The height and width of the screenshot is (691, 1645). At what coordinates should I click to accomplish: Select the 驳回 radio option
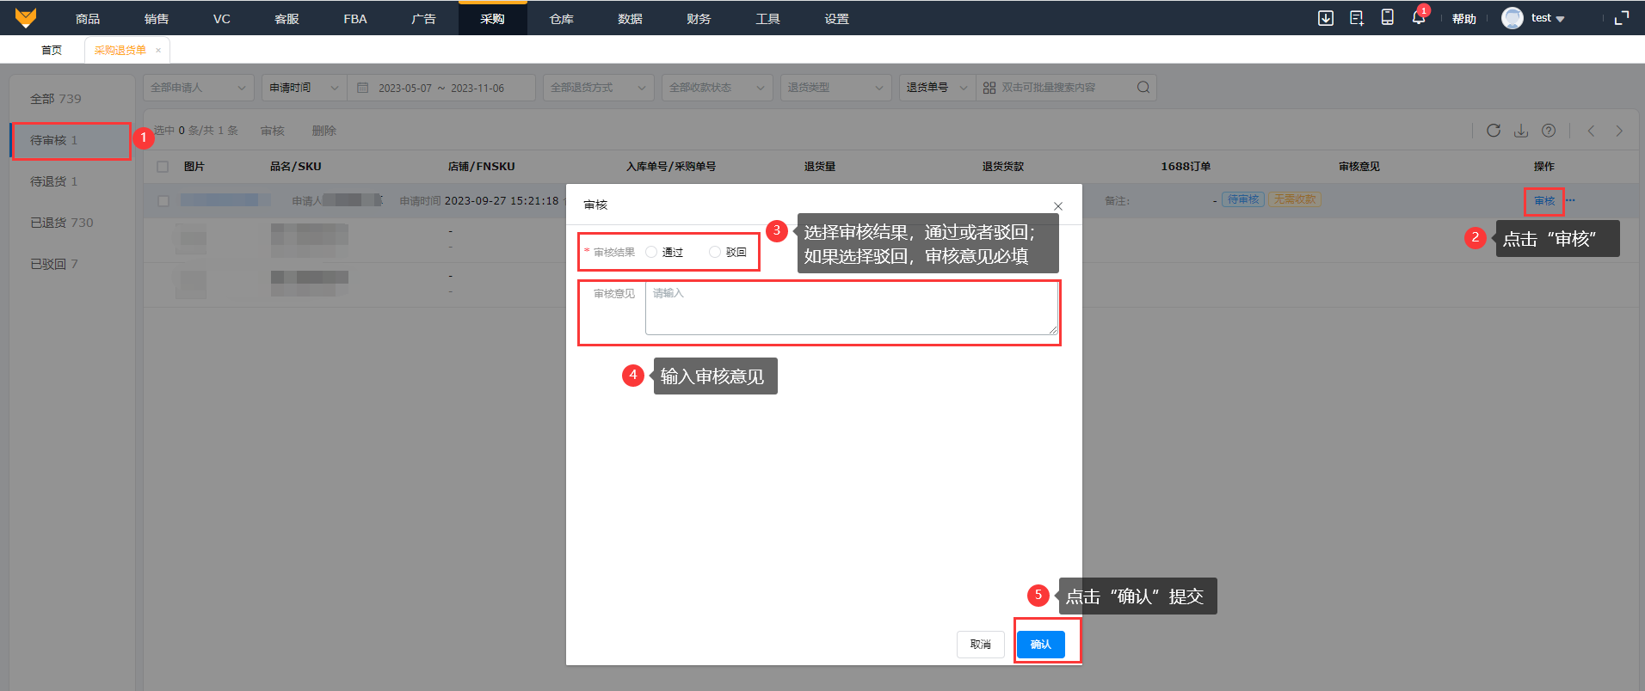(715, 252)
